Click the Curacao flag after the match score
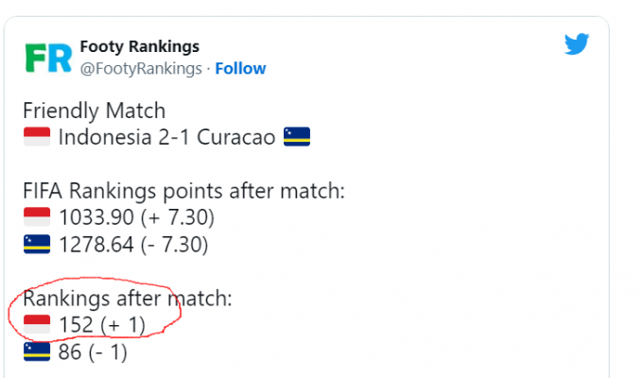Screen dimensions: 644x378 (x=296, y=138)
